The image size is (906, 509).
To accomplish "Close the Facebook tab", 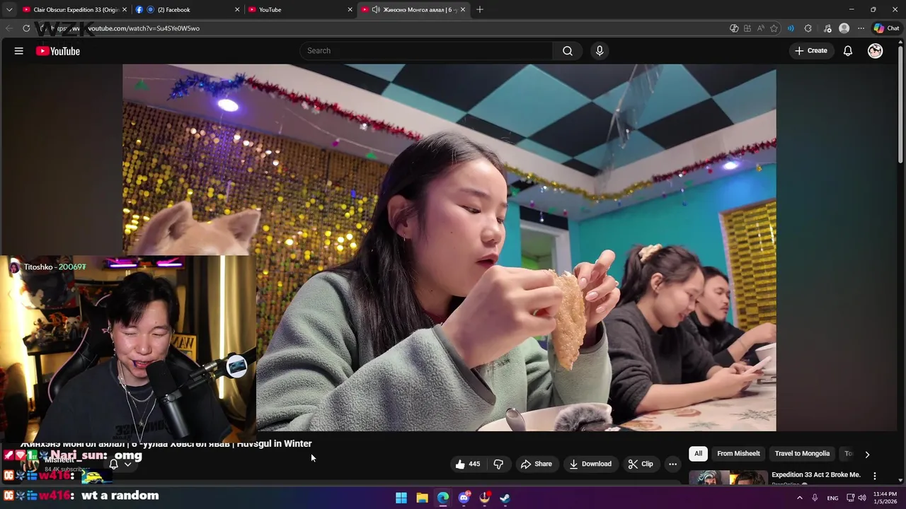I will tap(237, 9).
